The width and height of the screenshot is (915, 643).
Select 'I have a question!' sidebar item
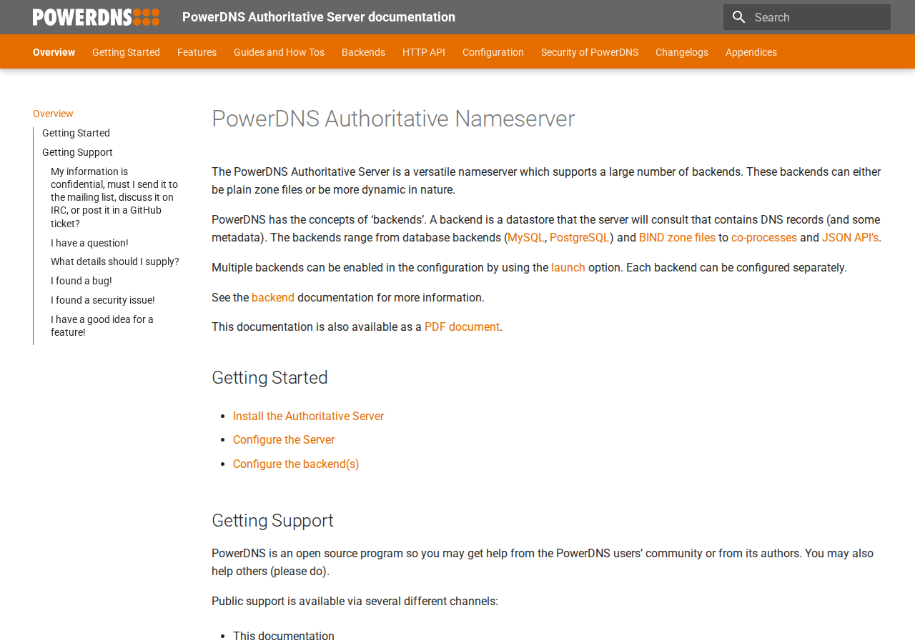click(x=89, y=243)
